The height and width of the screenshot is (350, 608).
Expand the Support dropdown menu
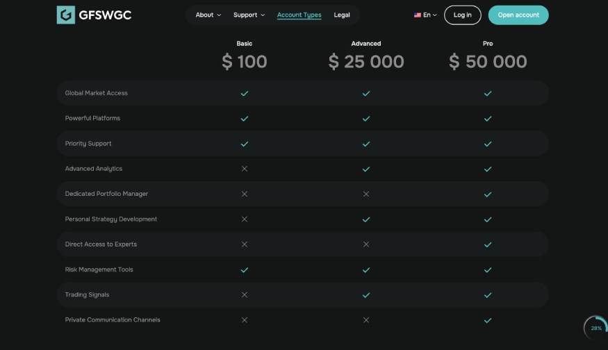click(x=249, y=15)
